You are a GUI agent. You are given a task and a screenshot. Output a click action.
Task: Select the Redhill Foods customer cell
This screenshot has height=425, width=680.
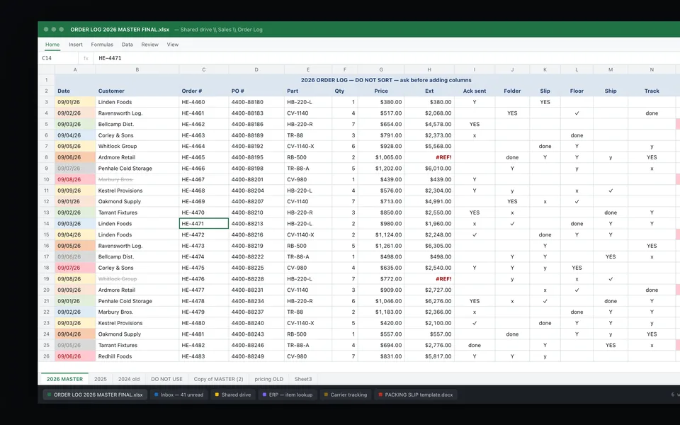coord(137,356)
